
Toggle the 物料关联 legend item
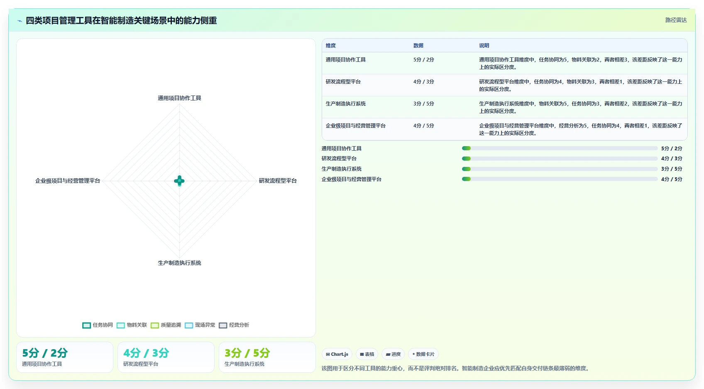pyautogui.click(x=132, y=325)
